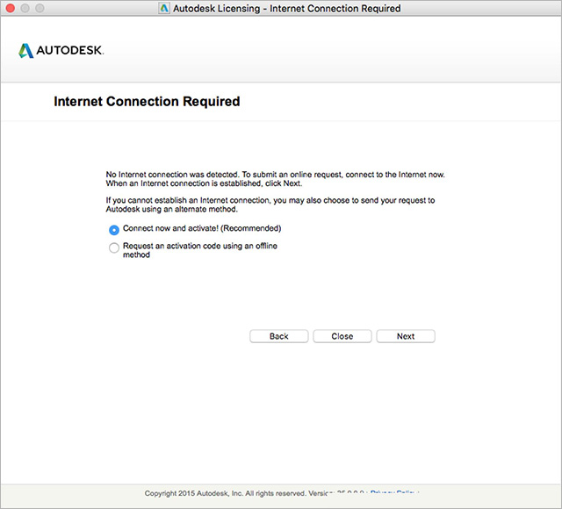Choose offline activation code request option
Viewport: 562px width, 509px height.
[x=114, y=247]
